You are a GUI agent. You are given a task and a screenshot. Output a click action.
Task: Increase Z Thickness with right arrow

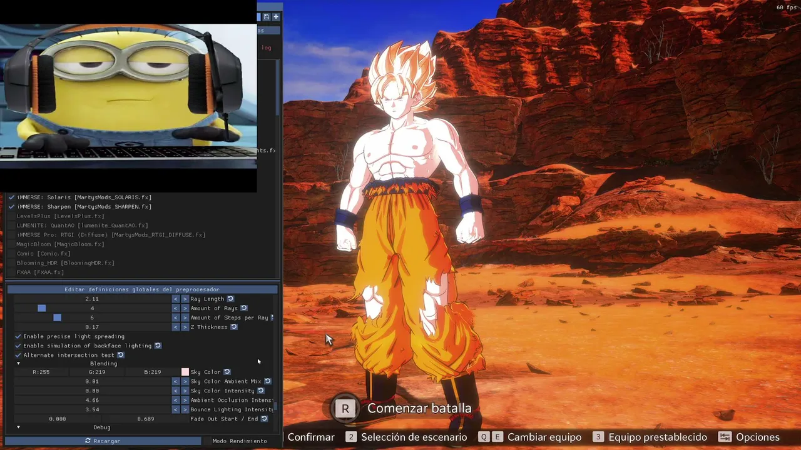[x=185, y=327]
